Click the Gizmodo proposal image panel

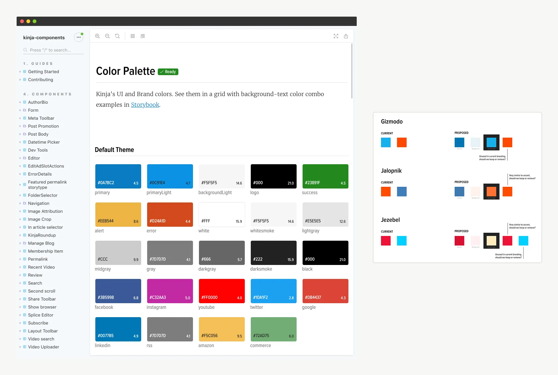click(x=457, y=187)
